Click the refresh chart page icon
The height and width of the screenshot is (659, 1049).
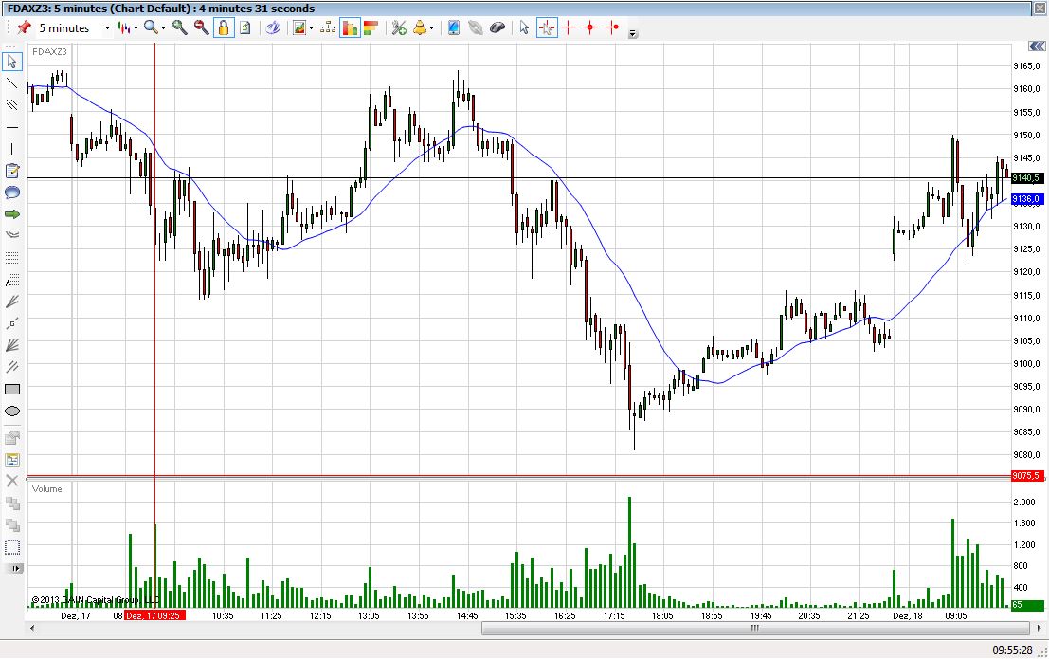coord(245,27)
